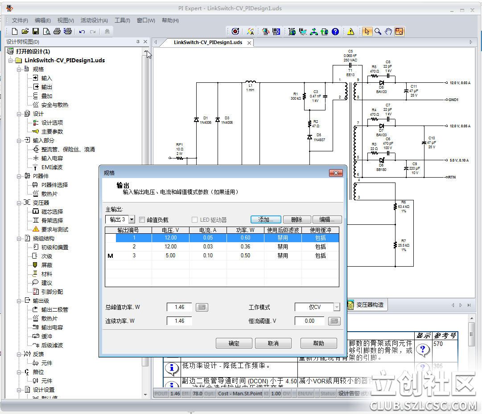Collapse the PI器件 tree branch
Image resolution: width=482 pixels, height=414 pixels.
pos(19,176)
